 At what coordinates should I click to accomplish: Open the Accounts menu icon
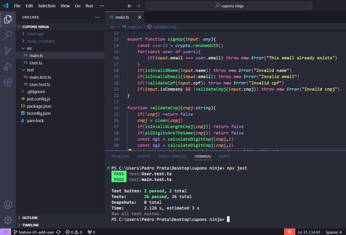coord(8,204)
